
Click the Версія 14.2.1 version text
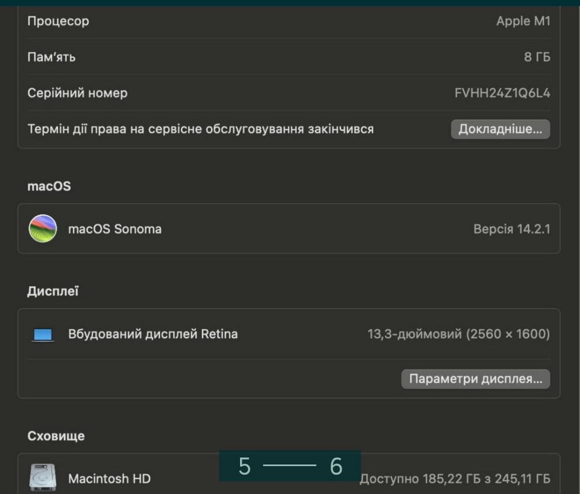pos(511,229)
